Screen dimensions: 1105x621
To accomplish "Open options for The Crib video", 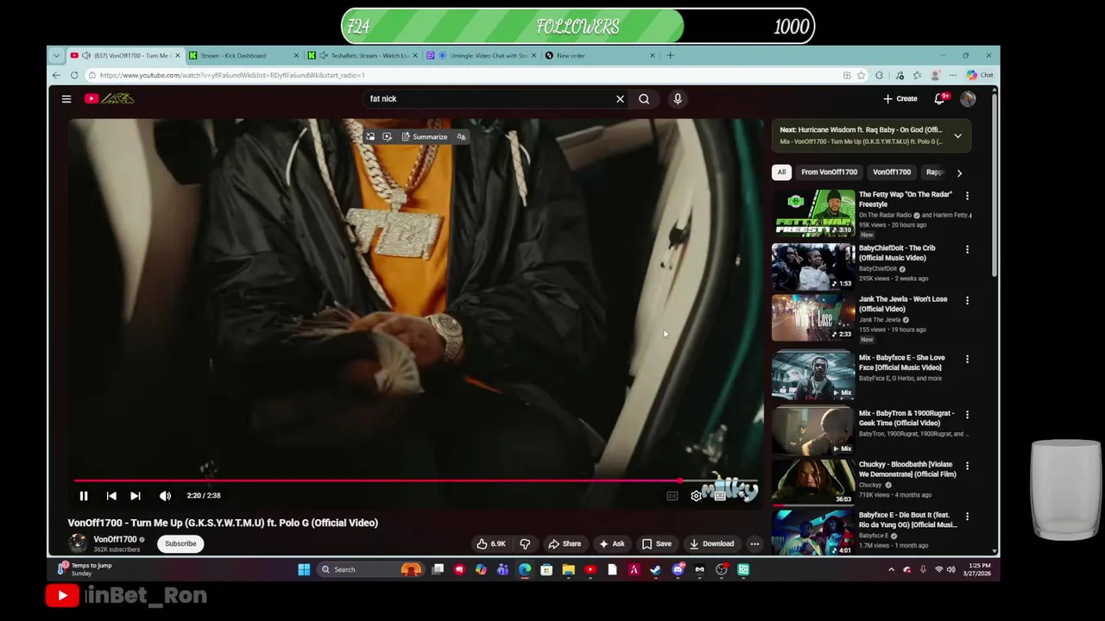I will (x=967, y=250).
